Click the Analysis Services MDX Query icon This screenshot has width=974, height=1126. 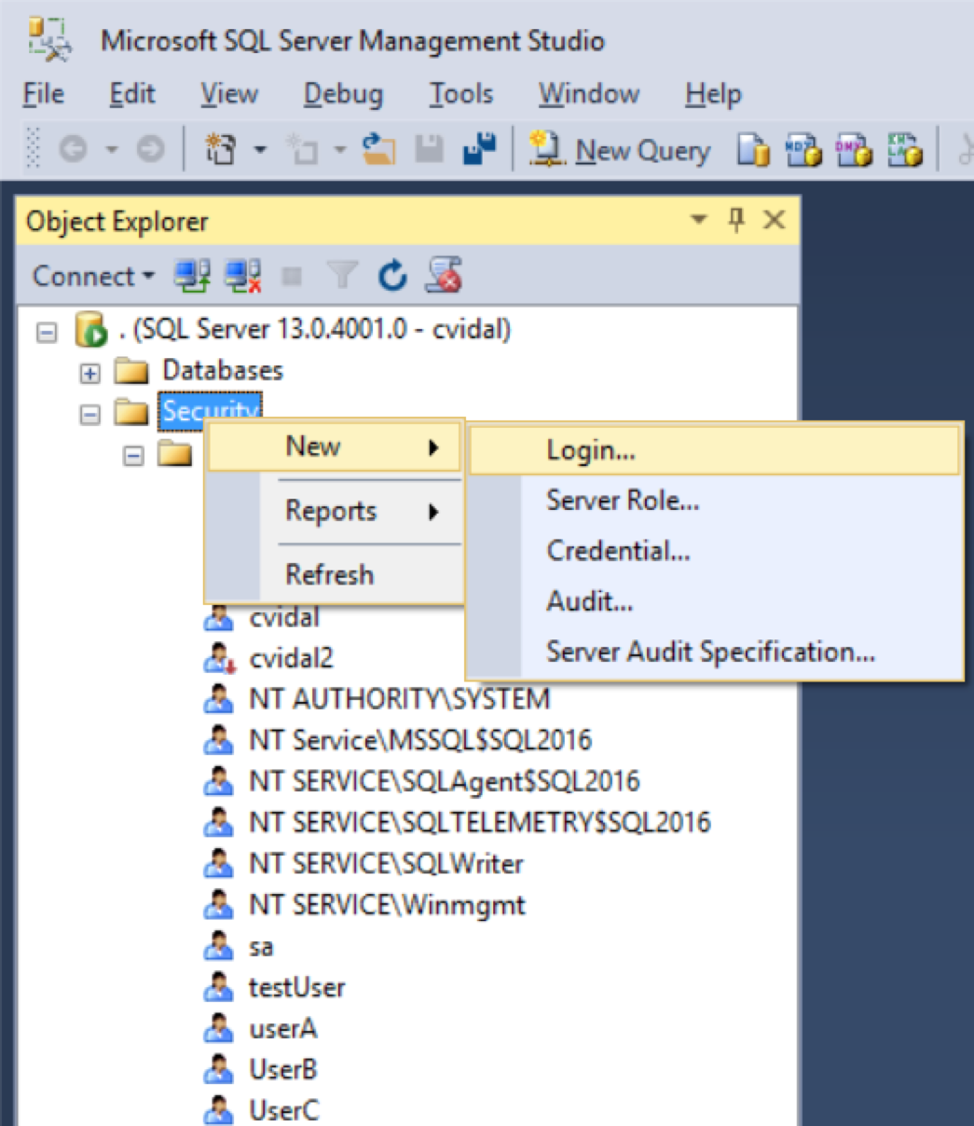pos(803,150)
